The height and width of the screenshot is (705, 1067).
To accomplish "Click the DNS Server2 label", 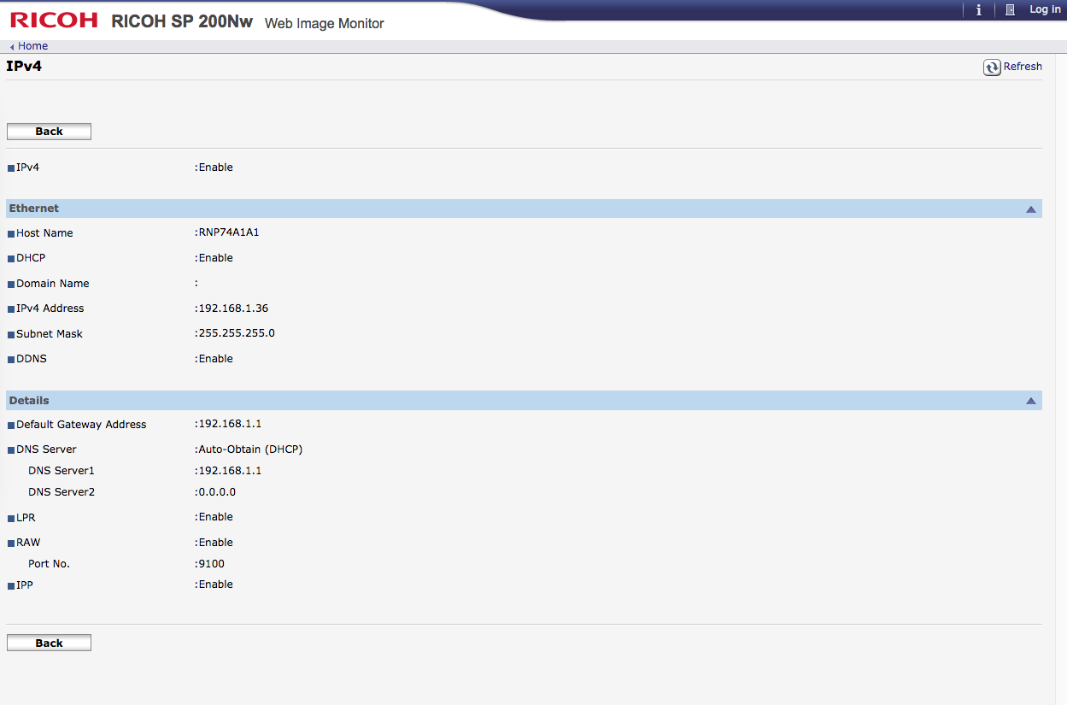I will point(62,492).
